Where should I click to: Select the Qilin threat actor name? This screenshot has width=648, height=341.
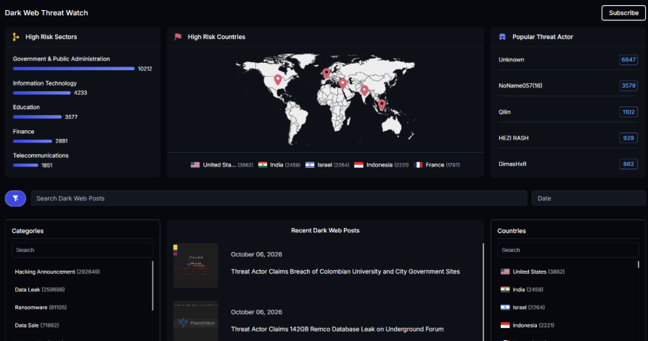[x=504, y=111]
